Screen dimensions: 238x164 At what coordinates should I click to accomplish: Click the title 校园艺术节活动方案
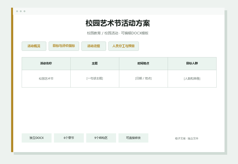(x=118, y=23)
